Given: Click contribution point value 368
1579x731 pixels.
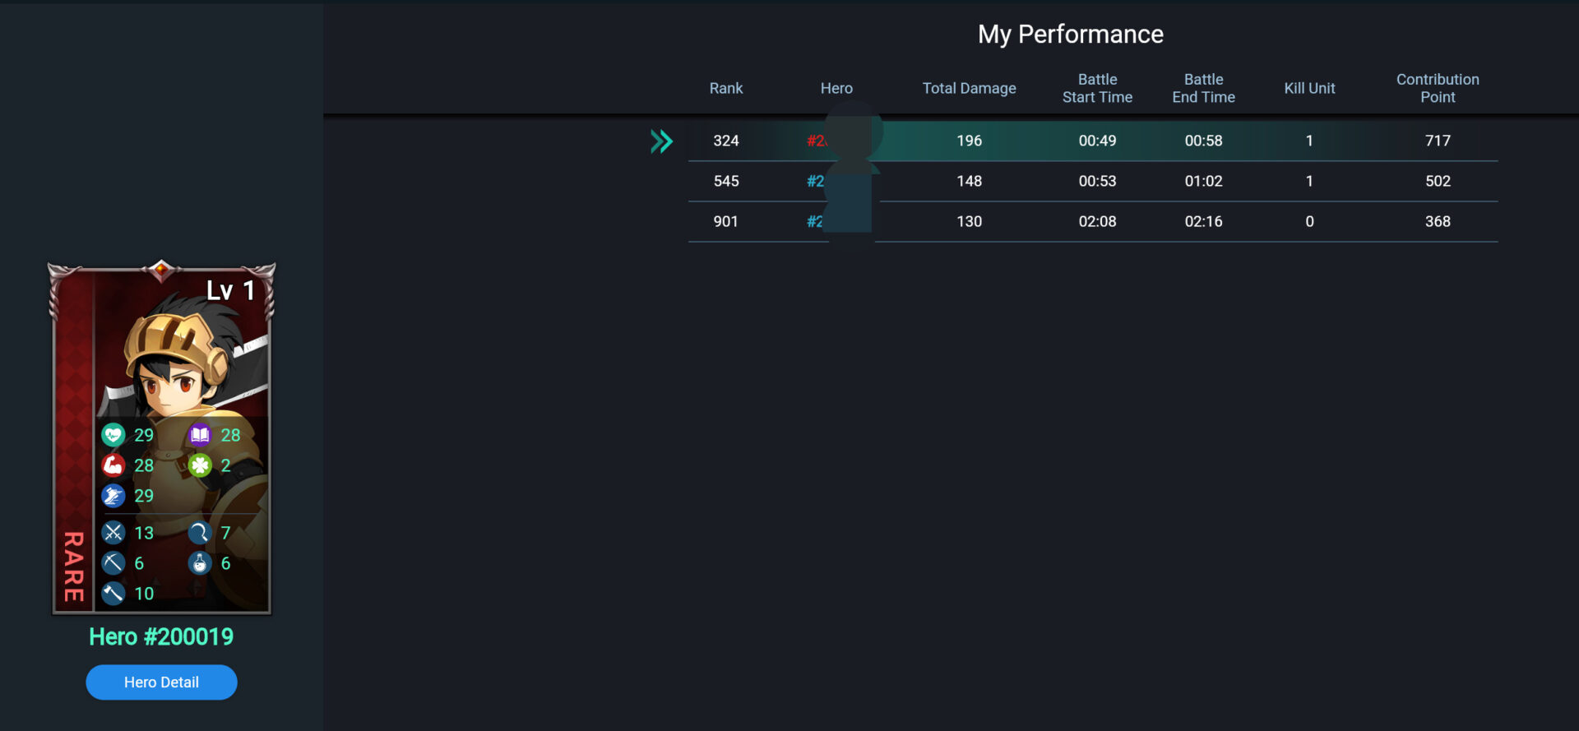Looking at the screenshot, I should (x=1438, y=221).
